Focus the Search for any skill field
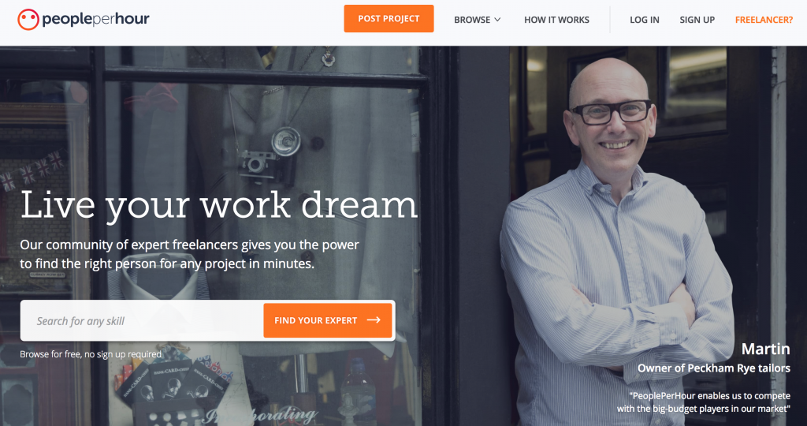The height and width of the screenshot is (426, 807). pyautogui.click(x=142, y=320)
